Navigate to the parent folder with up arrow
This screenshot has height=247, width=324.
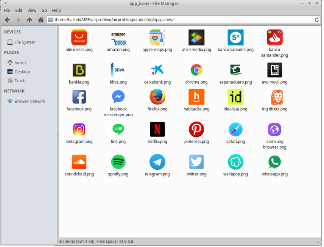(30, 20)
